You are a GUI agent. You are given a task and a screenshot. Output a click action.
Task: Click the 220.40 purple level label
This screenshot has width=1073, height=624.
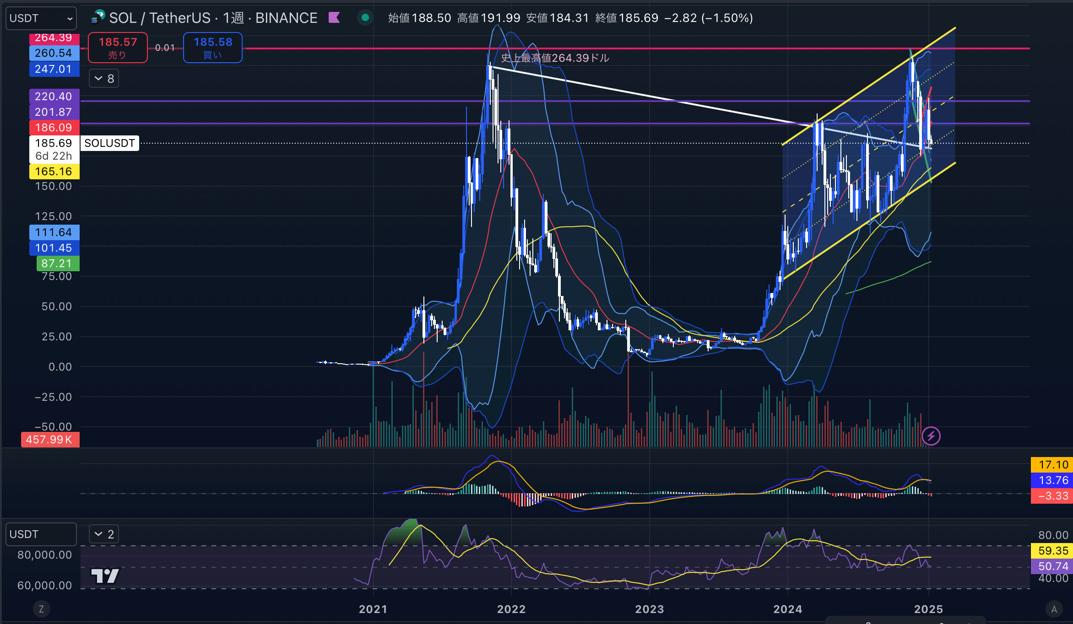point(54,97)
